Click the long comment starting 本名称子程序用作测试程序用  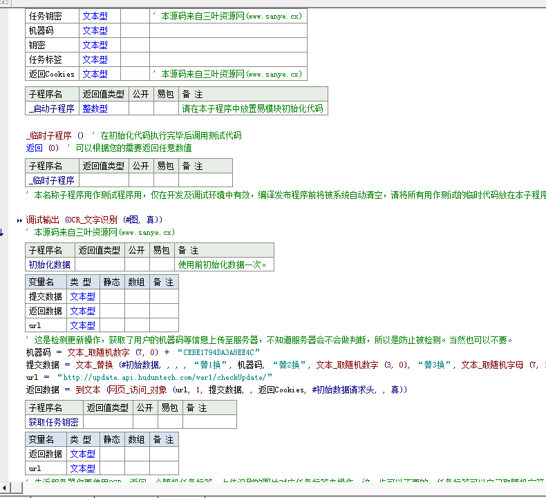[x=285, y=195]
